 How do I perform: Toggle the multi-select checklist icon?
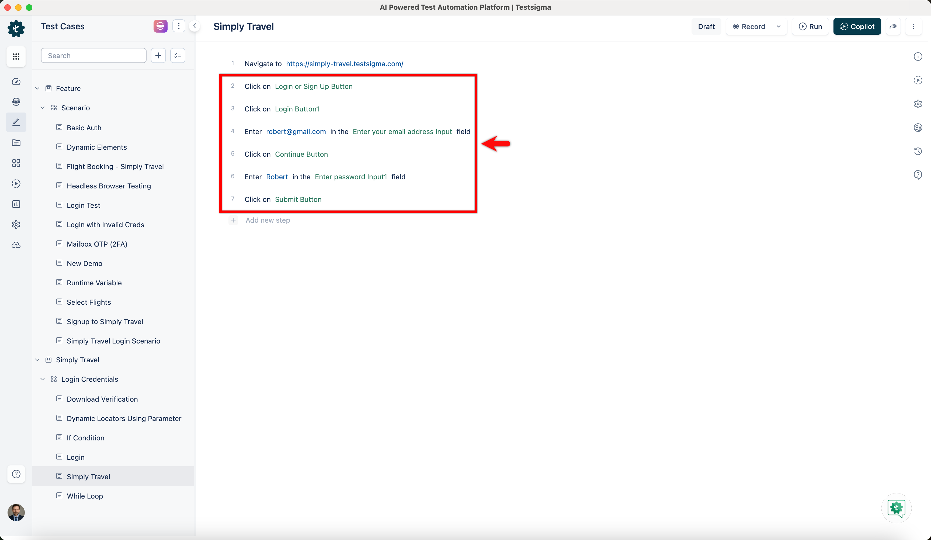point(178,55)
